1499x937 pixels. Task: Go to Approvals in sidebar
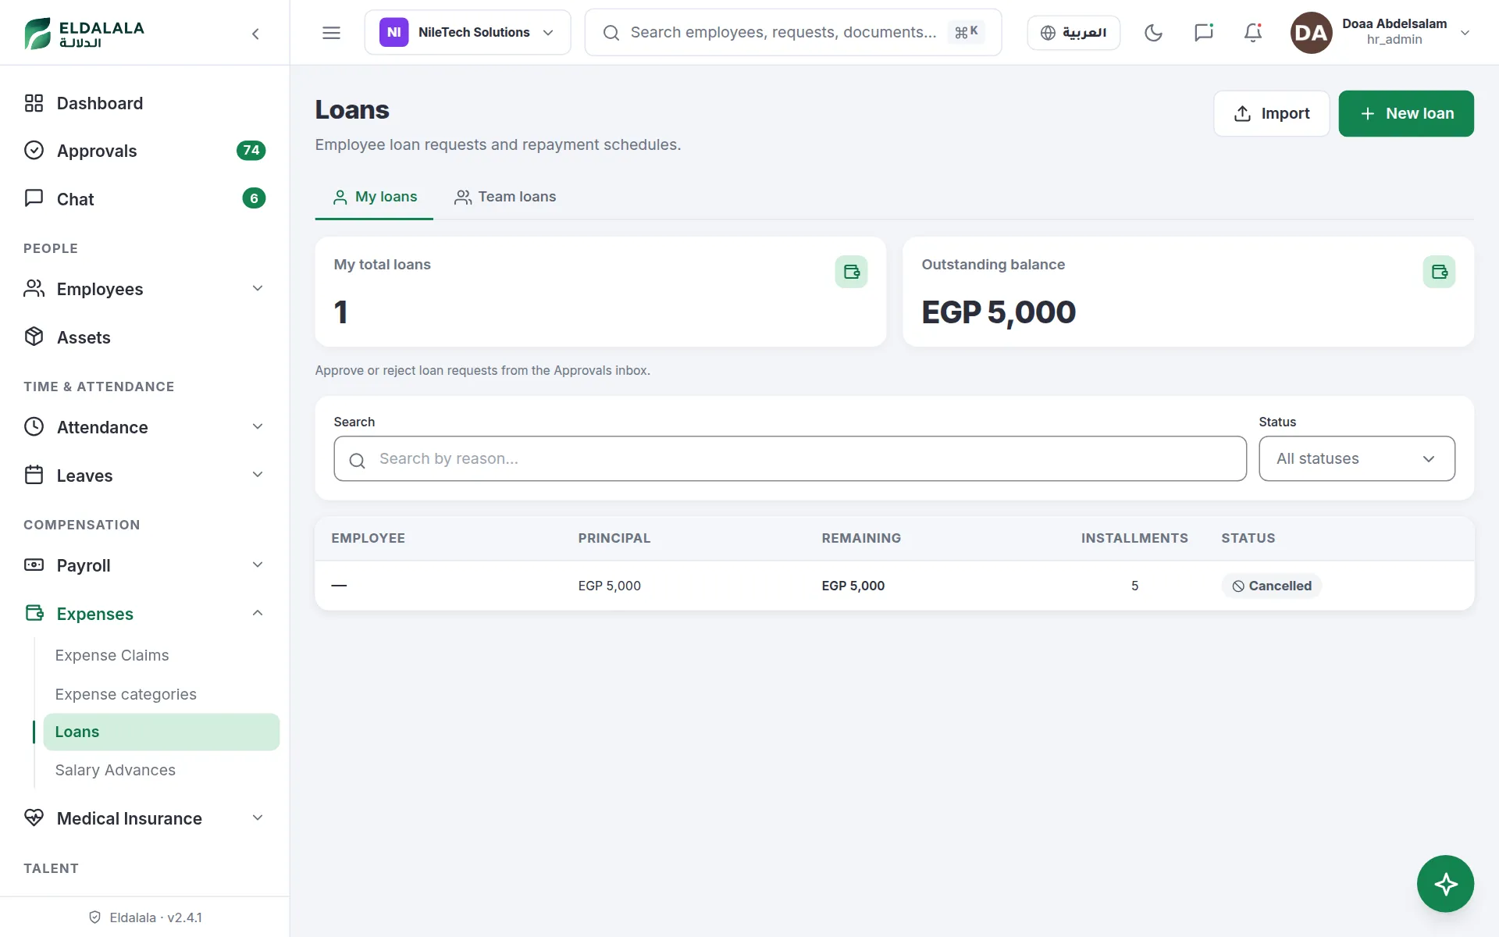click(x=144, y=151)
